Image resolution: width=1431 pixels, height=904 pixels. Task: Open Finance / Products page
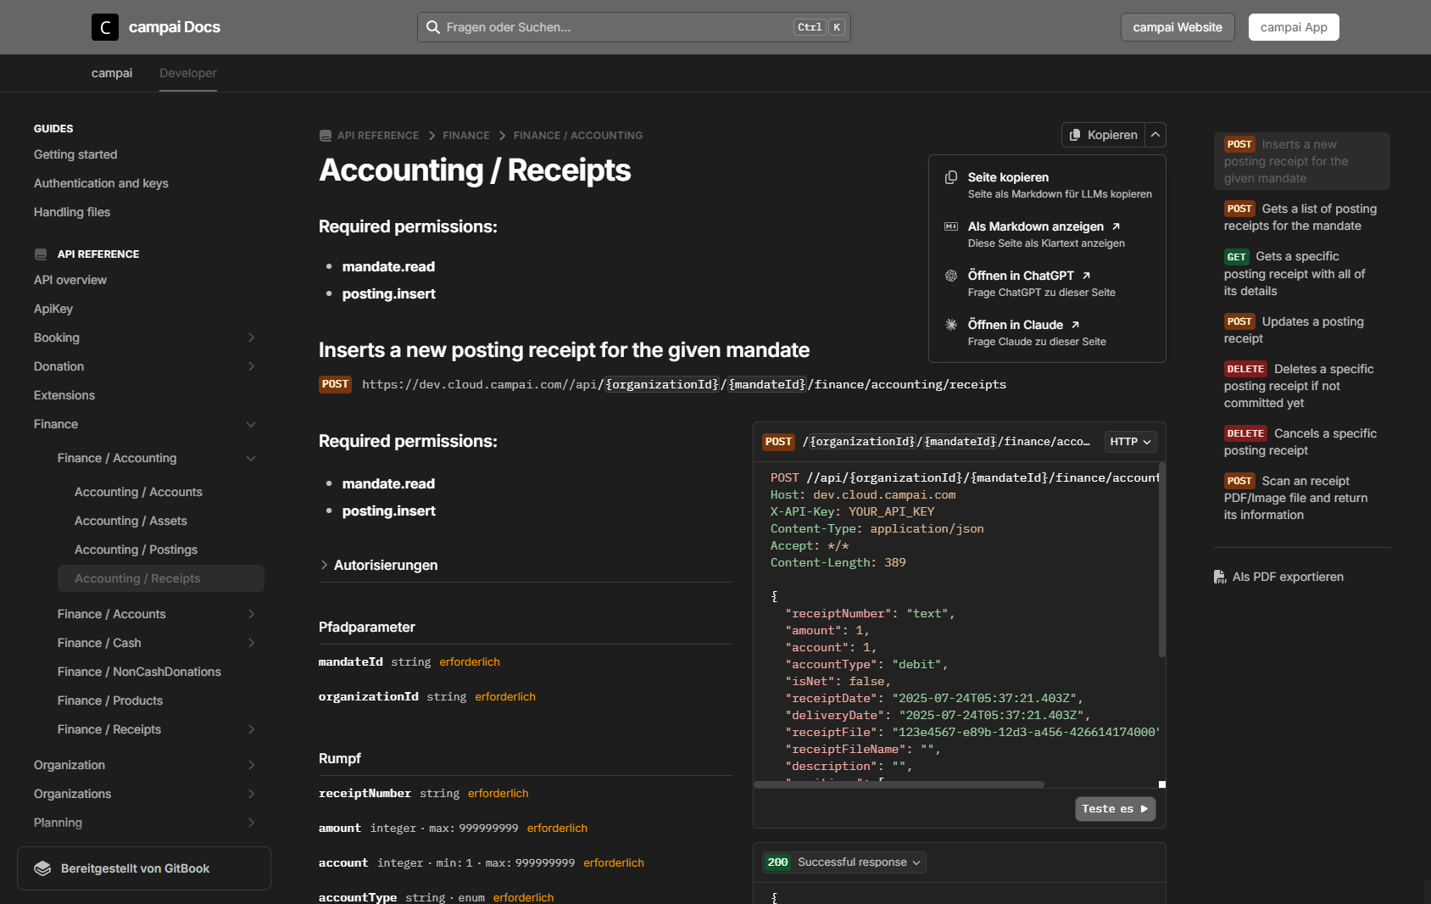coord(110,700)
